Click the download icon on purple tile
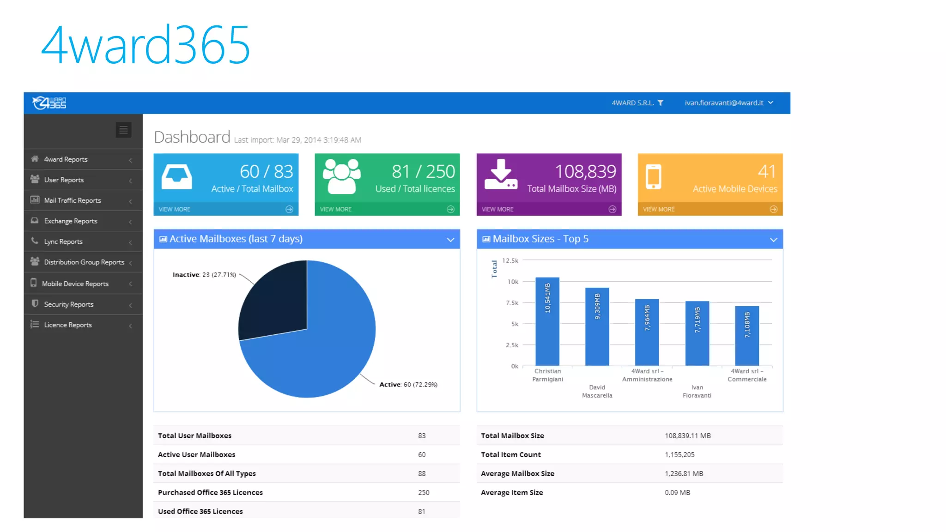The image size is (946, 532). pyautogui.click(x=501, y=175)
